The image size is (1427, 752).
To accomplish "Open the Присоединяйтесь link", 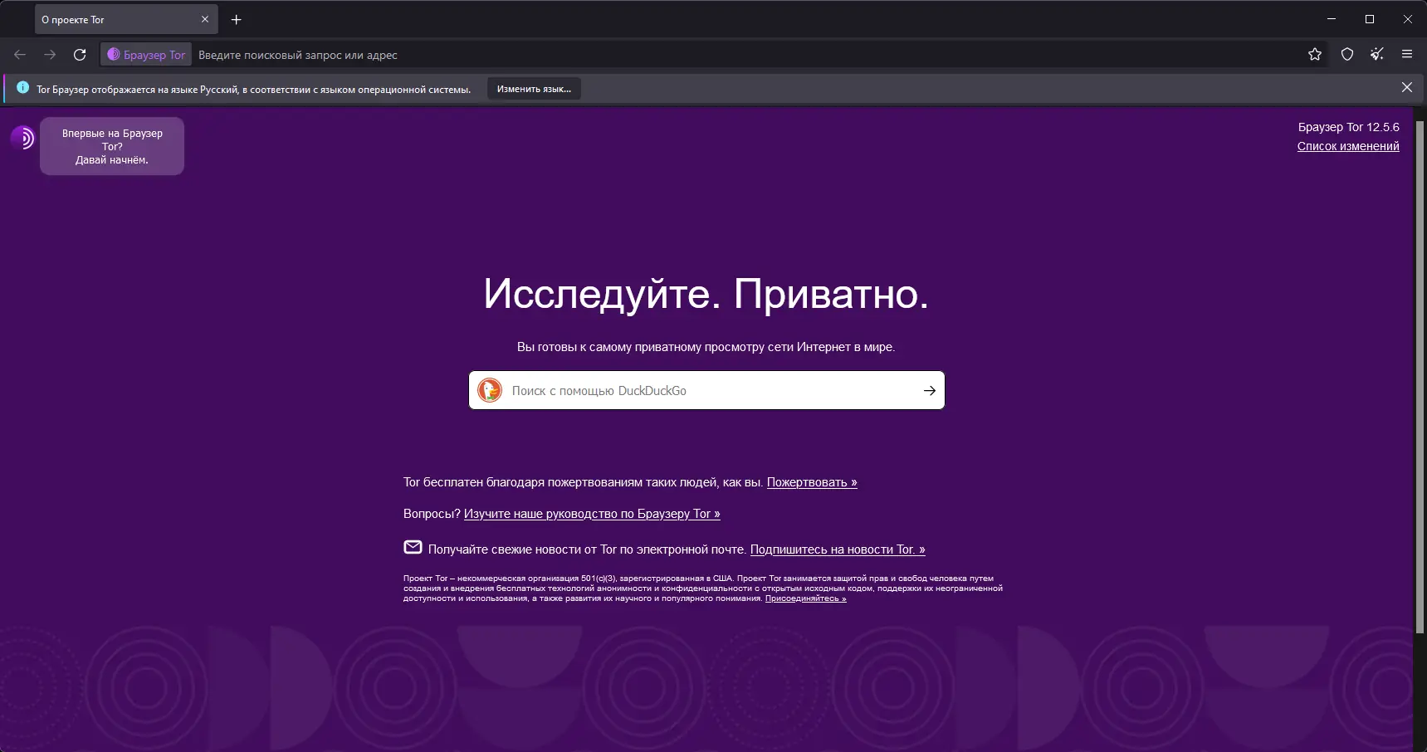I will point(806,598).
